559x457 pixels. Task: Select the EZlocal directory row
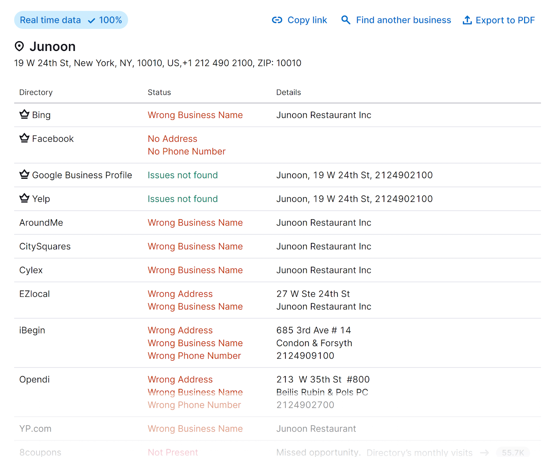[277, 300]
